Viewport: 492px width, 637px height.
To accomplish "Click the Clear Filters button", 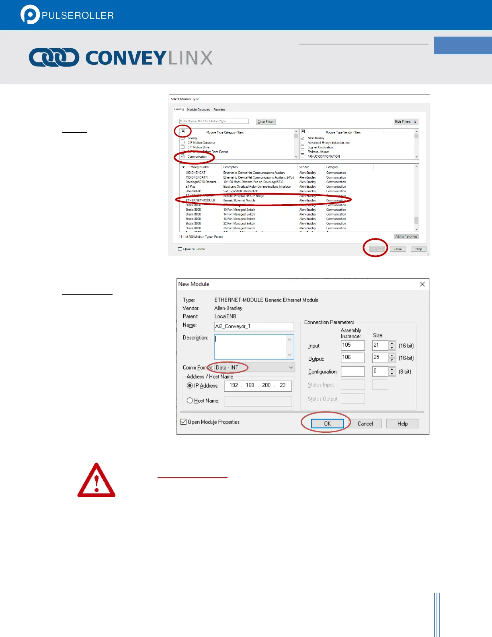I will pos(266,122).
